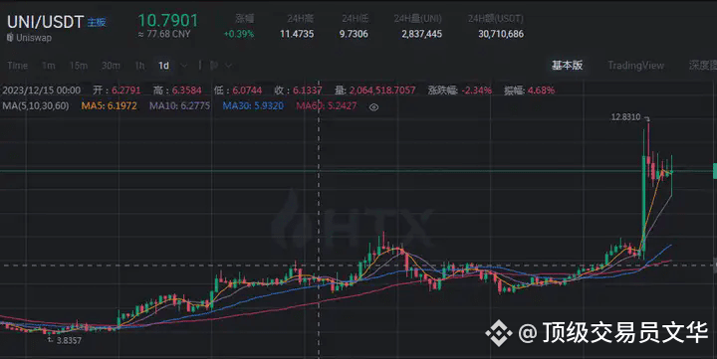Screen dimensions: 717x359
Task: Select the 1d interval
Action: click(x=163, y=66)
